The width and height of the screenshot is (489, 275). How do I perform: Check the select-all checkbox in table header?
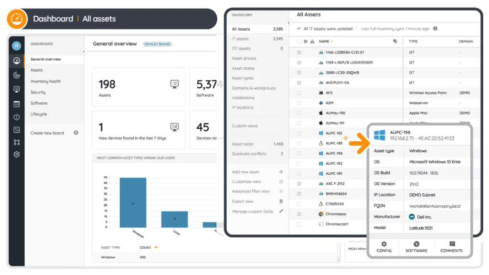pyautogui.click(x=299, y=42)
